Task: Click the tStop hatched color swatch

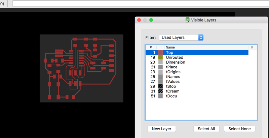Action: pos(160,86)
